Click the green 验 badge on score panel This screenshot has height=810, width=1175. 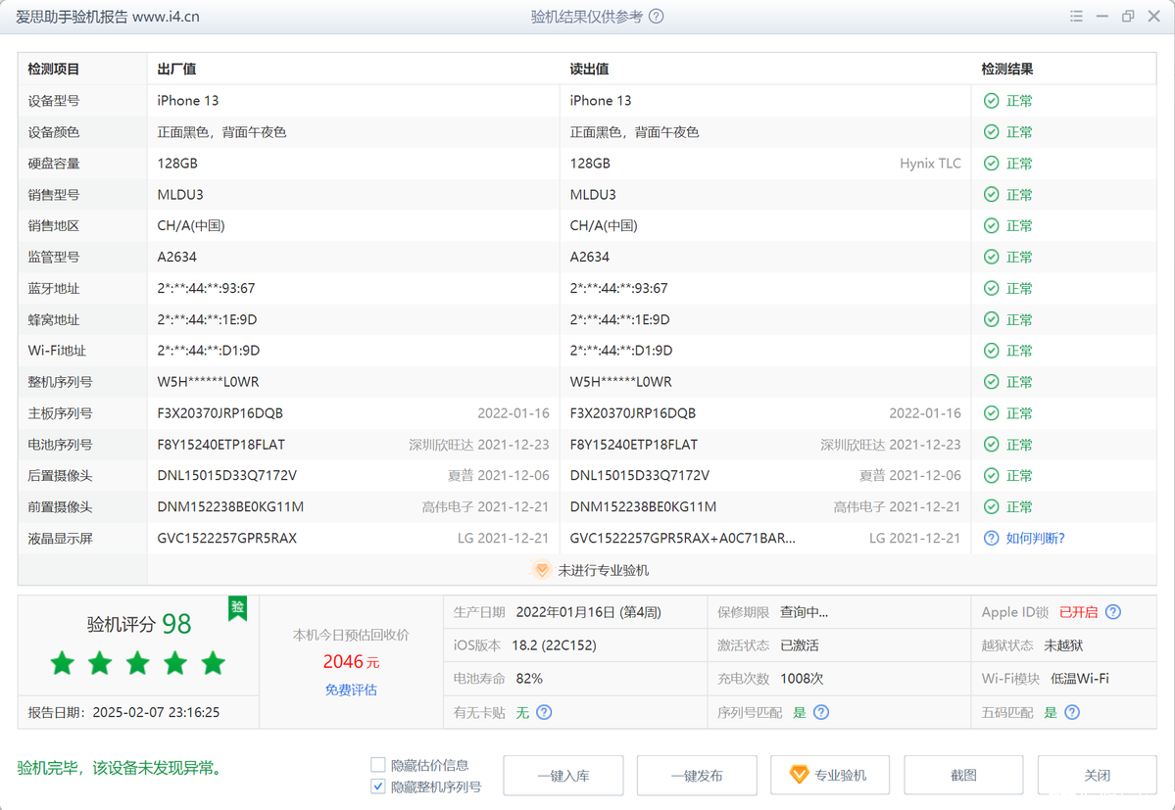237,608
